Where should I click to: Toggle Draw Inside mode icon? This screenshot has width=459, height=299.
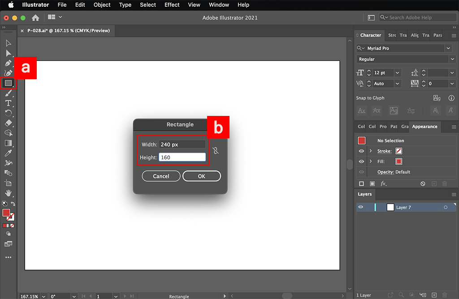(x=8, y=234)
